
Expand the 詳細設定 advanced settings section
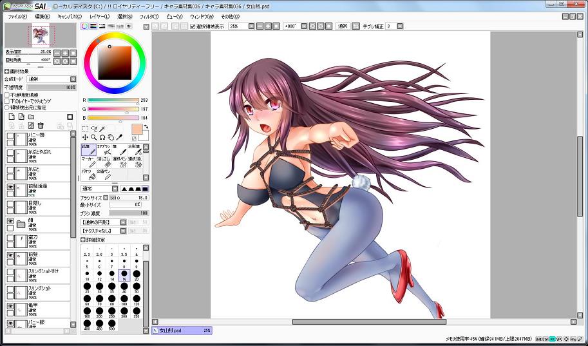(x=83, y=239)
